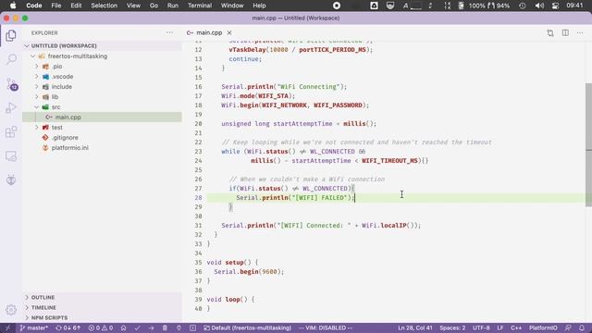Close the main.cpp tab
Image resolution: width=592 pixels, height=333 pixels.
click(x=229, y=33)
